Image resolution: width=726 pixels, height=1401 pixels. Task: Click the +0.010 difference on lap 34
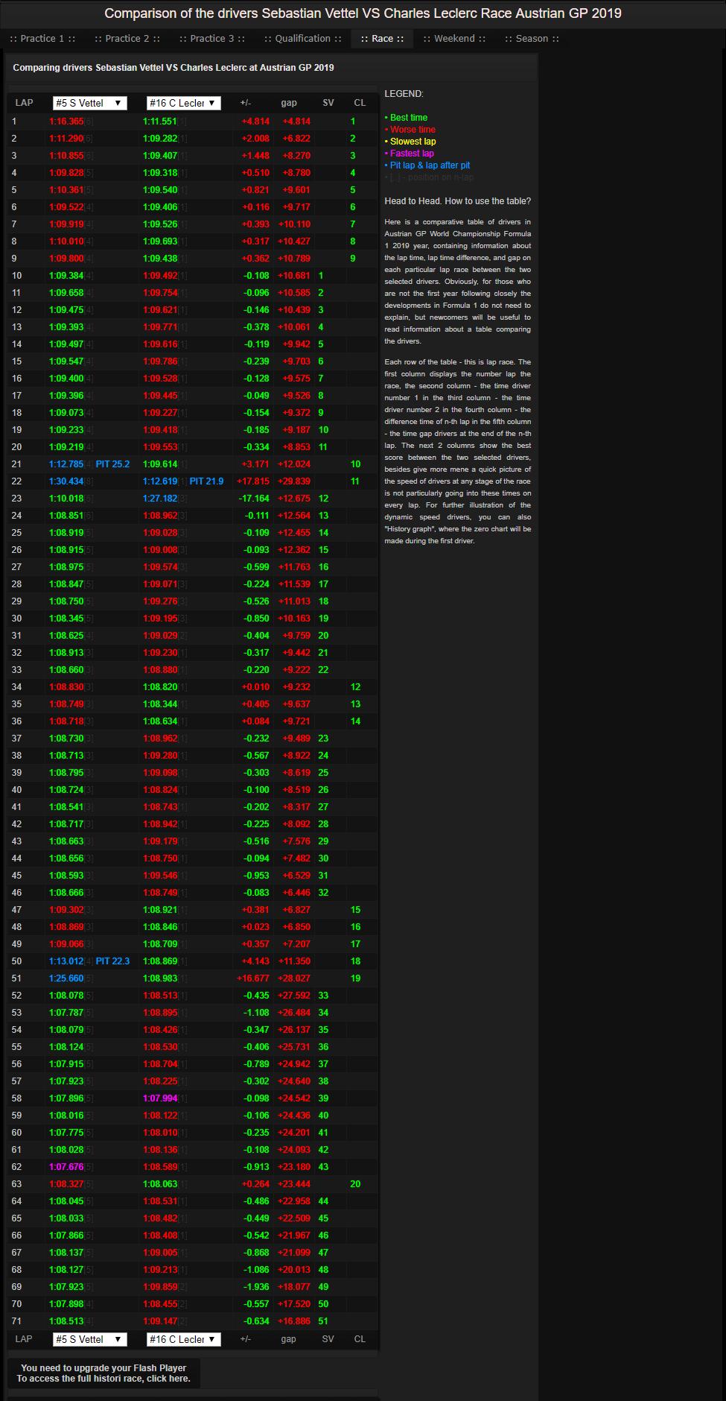tap(255, 687)
